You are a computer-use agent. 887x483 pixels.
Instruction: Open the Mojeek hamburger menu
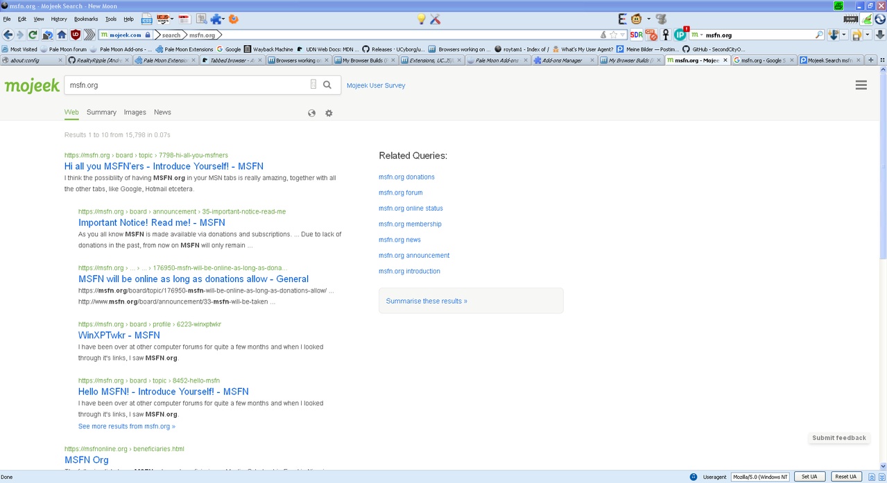click(x=861, y=85)
